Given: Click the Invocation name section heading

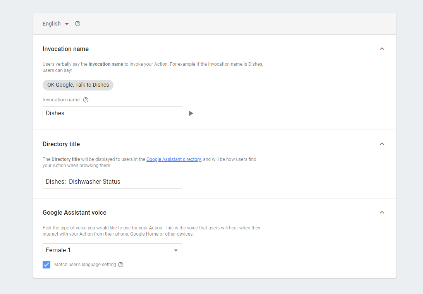Looking at the screenshot, I should tap(65, 49).
